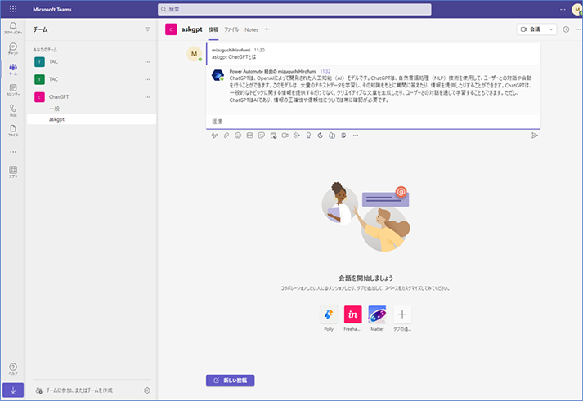Open the Calls phone icon
The image size is (583, 401).
[13, 110]
